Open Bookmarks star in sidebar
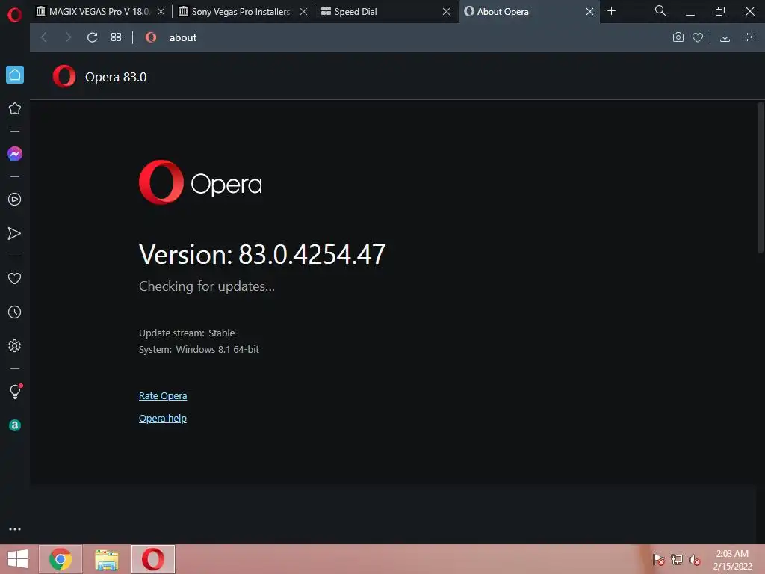This screenshot has height=574, width=765. pyautogui.click(x=15, y=108)
